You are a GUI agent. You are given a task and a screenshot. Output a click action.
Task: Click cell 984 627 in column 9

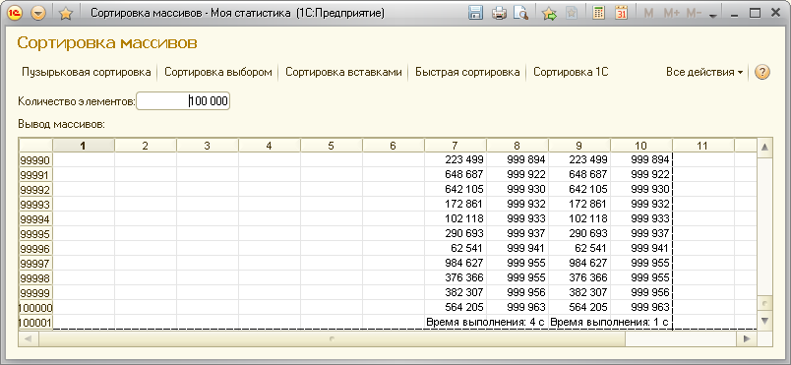[x=579, y=263]
